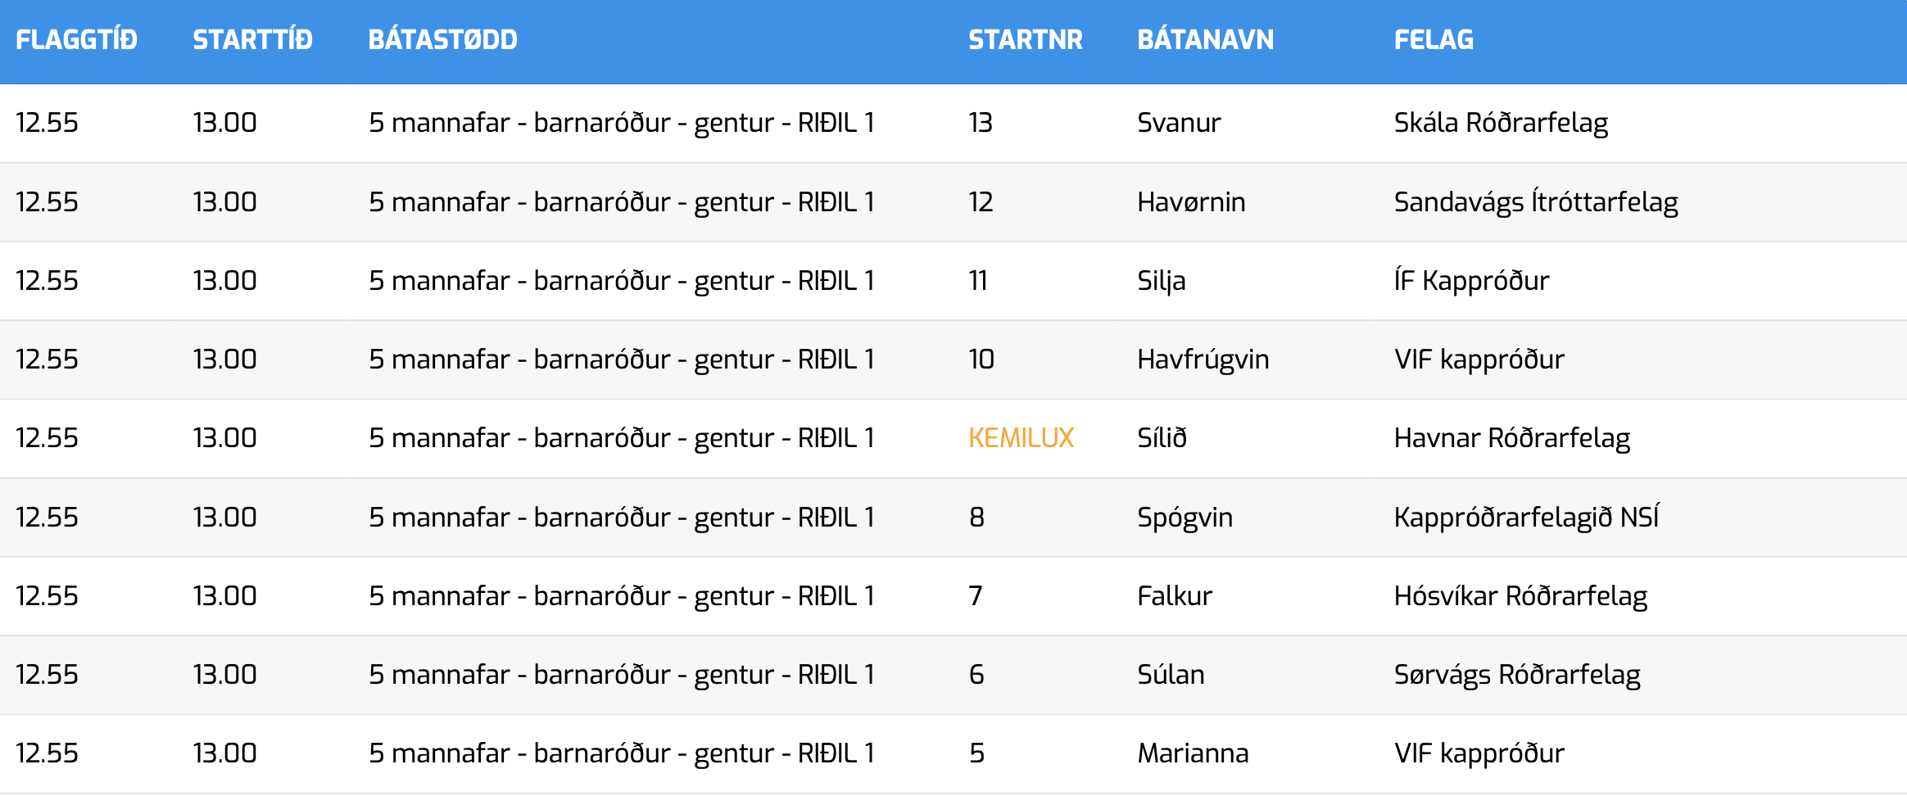
Task: Click the FLAGGTÍÐ column header
Action: [76, 39]
